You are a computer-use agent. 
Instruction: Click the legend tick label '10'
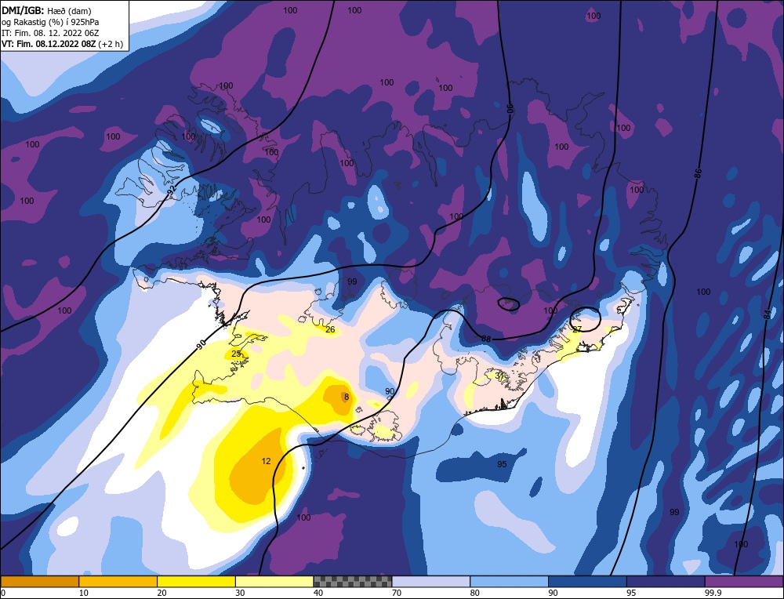[84, 593]
